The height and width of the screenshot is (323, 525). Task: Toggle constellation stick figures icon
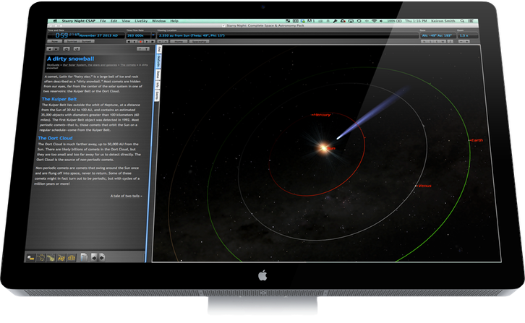(x=40, y=257)
